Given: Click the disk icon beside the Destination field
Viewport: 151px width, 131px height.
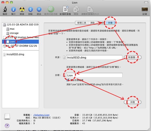Looking at the screenshot, I should 64,75.
